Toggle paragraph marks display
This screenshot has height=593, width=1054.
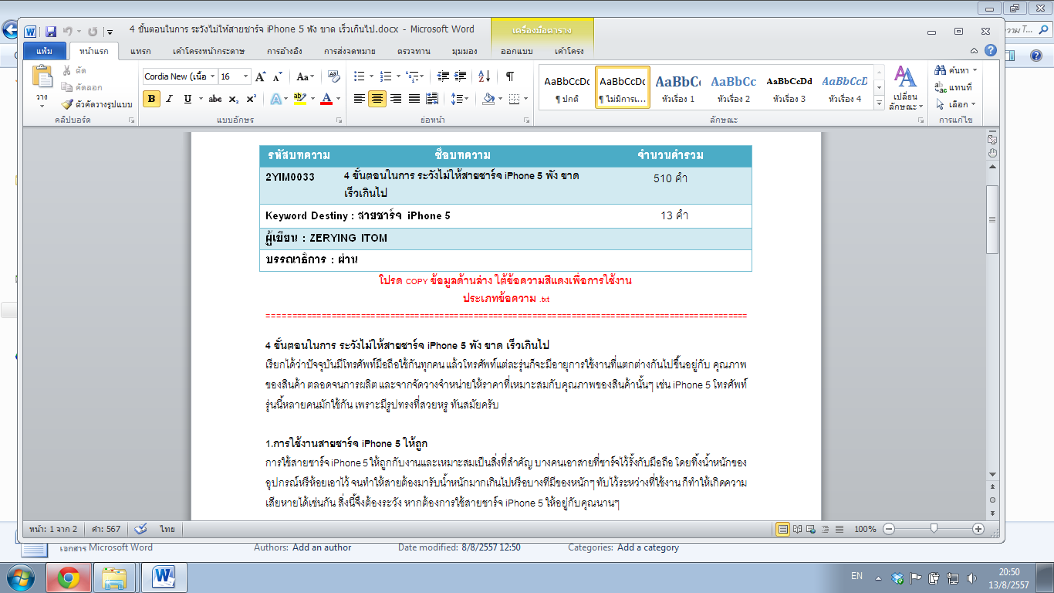point(510,76)
